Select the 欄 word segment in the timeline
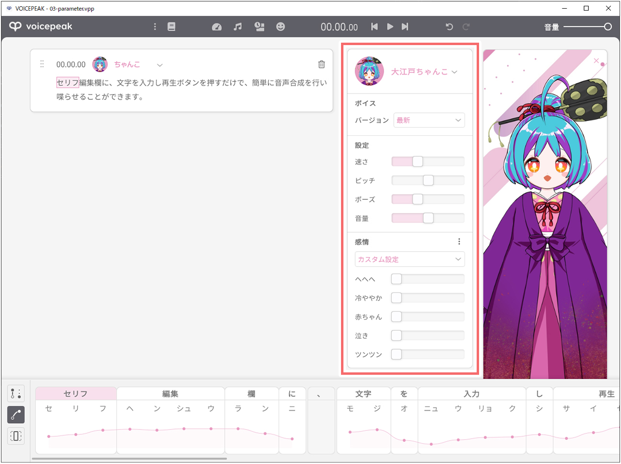This screenshot has height=464, width=621. click(x=251, y=394)
